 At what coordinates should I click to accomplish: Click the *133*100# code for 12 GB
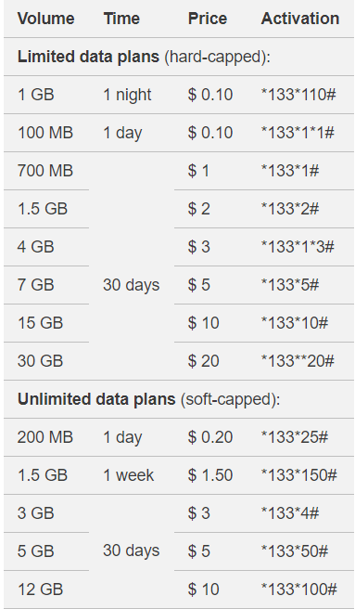[298, 590]
